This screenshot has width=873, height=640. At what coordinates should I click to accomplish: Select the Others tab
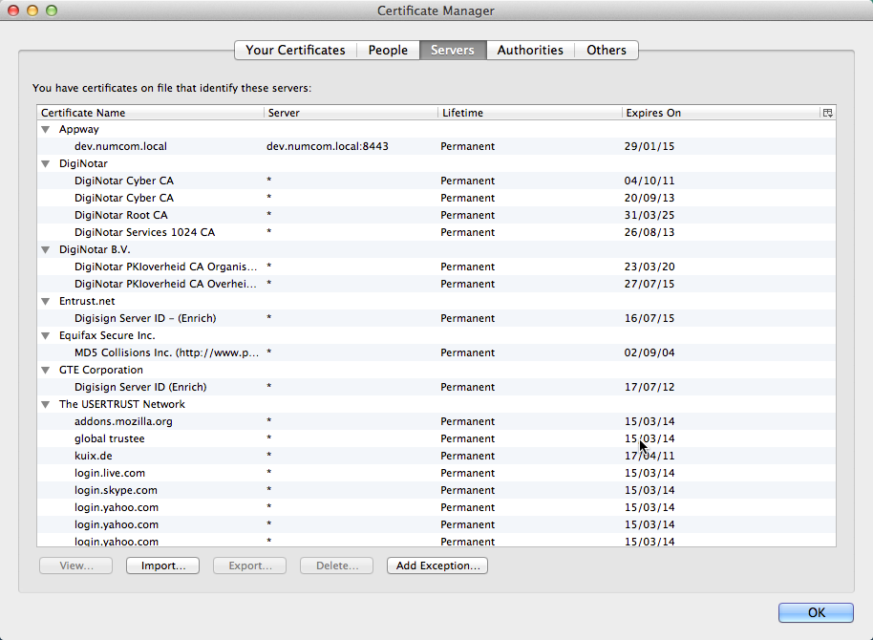(607, 50)
